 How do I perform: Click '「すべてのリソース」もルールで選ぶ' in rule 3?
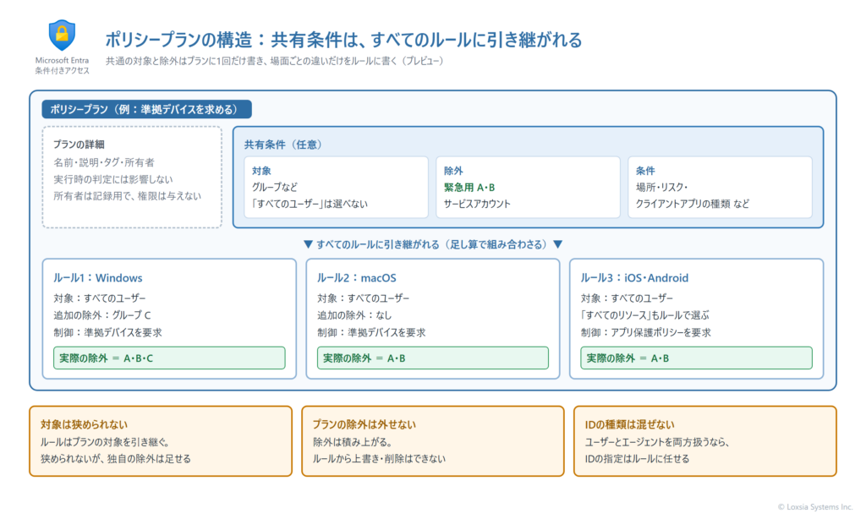[644, 315]
